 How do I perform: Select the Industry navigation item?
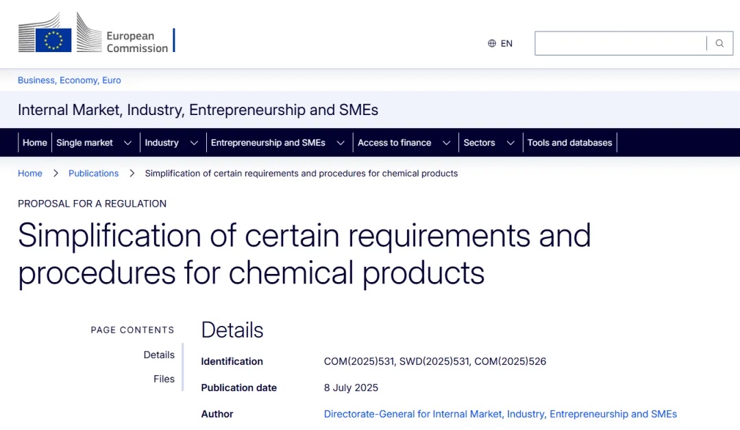[162, 142]
